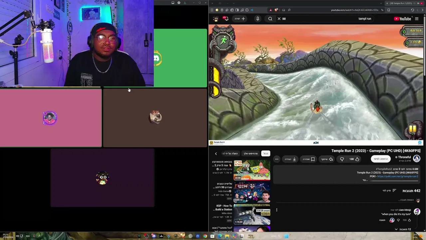Open the SpongeBob recommended video thumbnail
This screenshot has height=240, width=426.
pos(252,170)
